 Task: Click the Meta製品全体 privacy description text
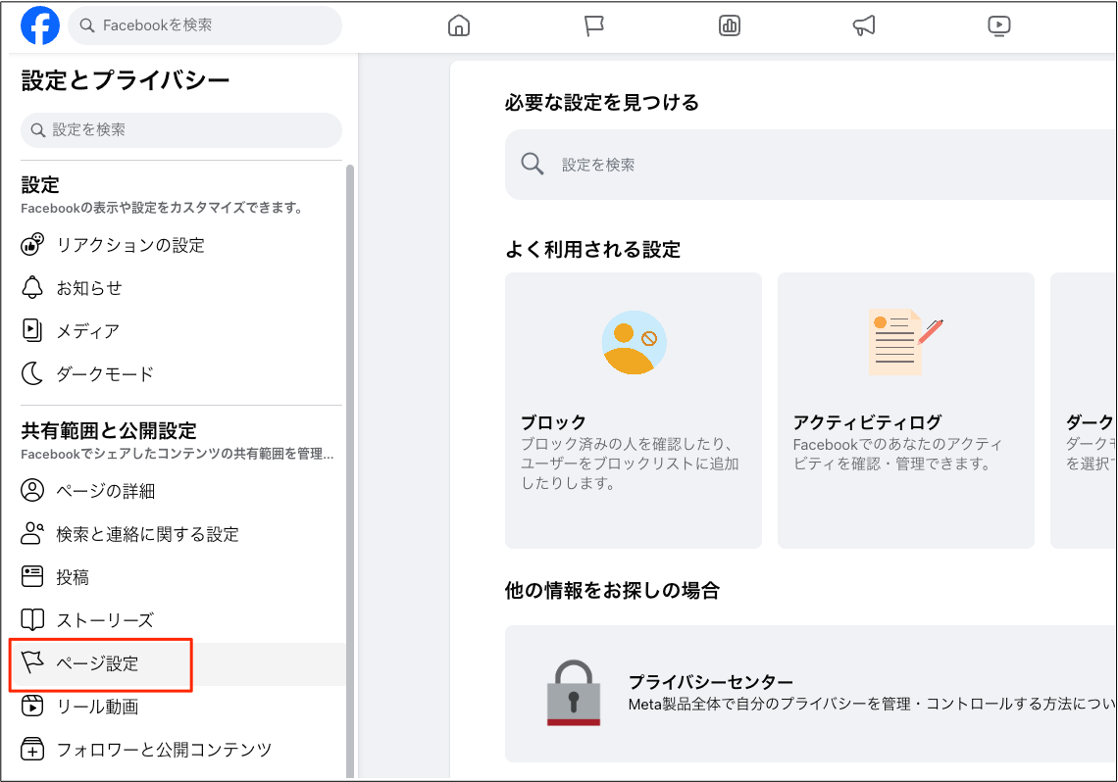click(872, 704)
